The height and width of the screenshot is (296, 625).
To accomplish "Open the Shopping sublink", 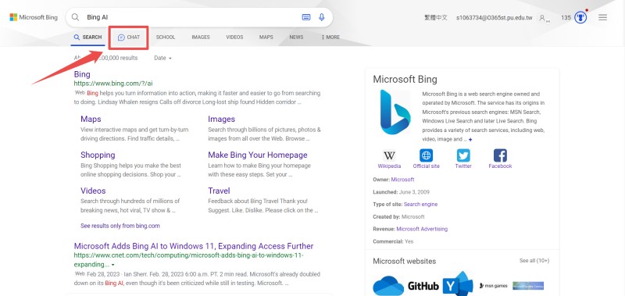I will (98, 155).
